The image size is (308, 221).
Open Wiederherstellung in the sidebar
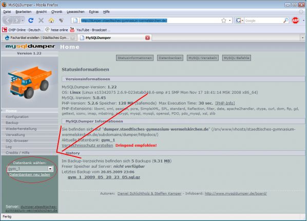29,129
